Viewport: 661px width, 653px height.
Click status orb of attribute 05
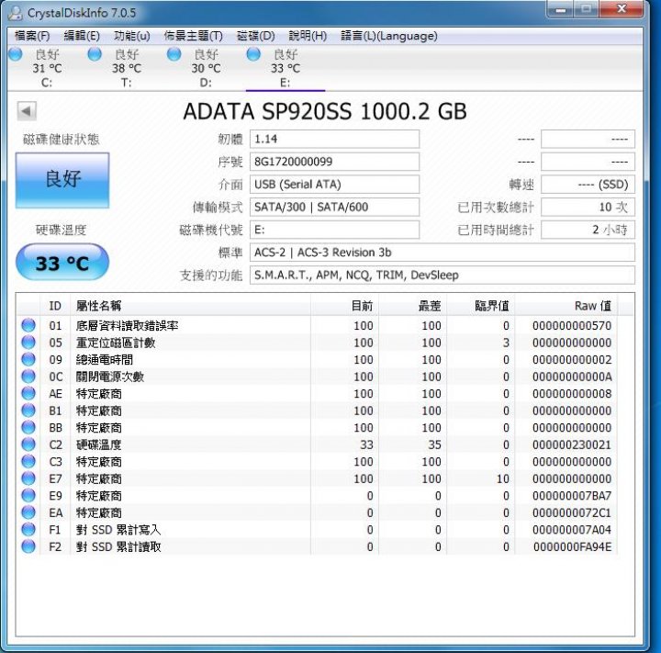28,342
